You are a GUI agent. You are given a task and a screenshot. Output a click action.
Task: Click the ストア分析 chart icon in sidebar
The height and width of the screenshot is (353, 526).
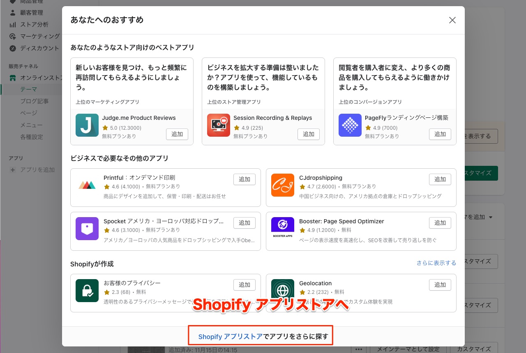pos(13,25)
